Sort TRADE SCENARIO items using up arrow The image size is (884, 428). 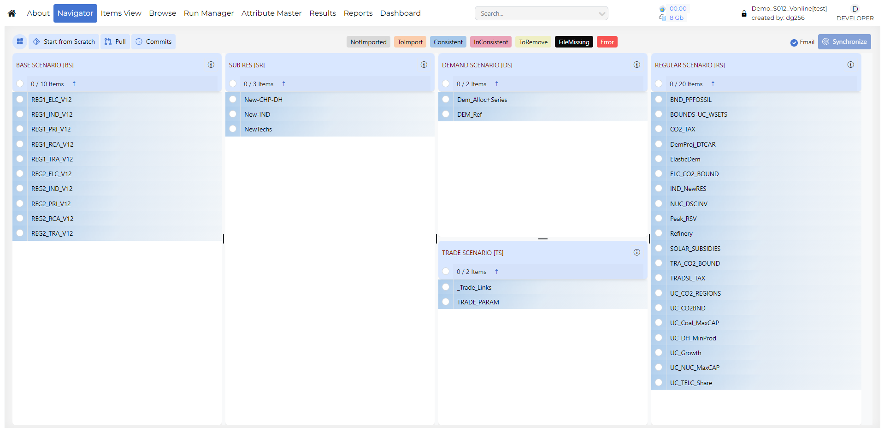(x=497, y=272)
